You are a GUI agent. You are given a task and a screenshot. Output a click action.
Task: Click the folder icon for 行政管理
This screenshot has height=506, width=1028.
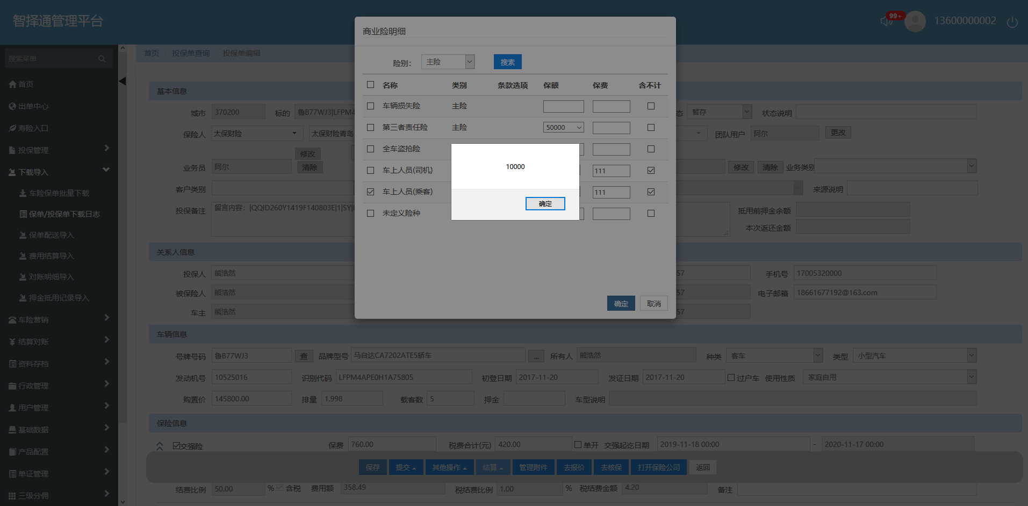point(13,386)
